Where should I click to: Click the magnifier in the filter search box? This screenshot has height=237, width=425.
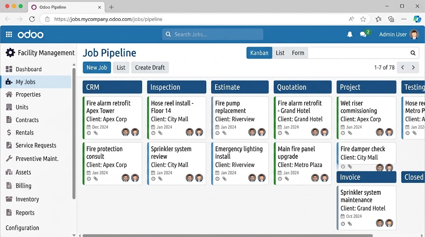[x=413, y=53]
